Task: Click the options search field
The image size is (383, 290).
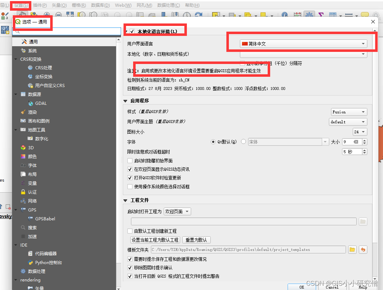Action: tap(67, 31)
